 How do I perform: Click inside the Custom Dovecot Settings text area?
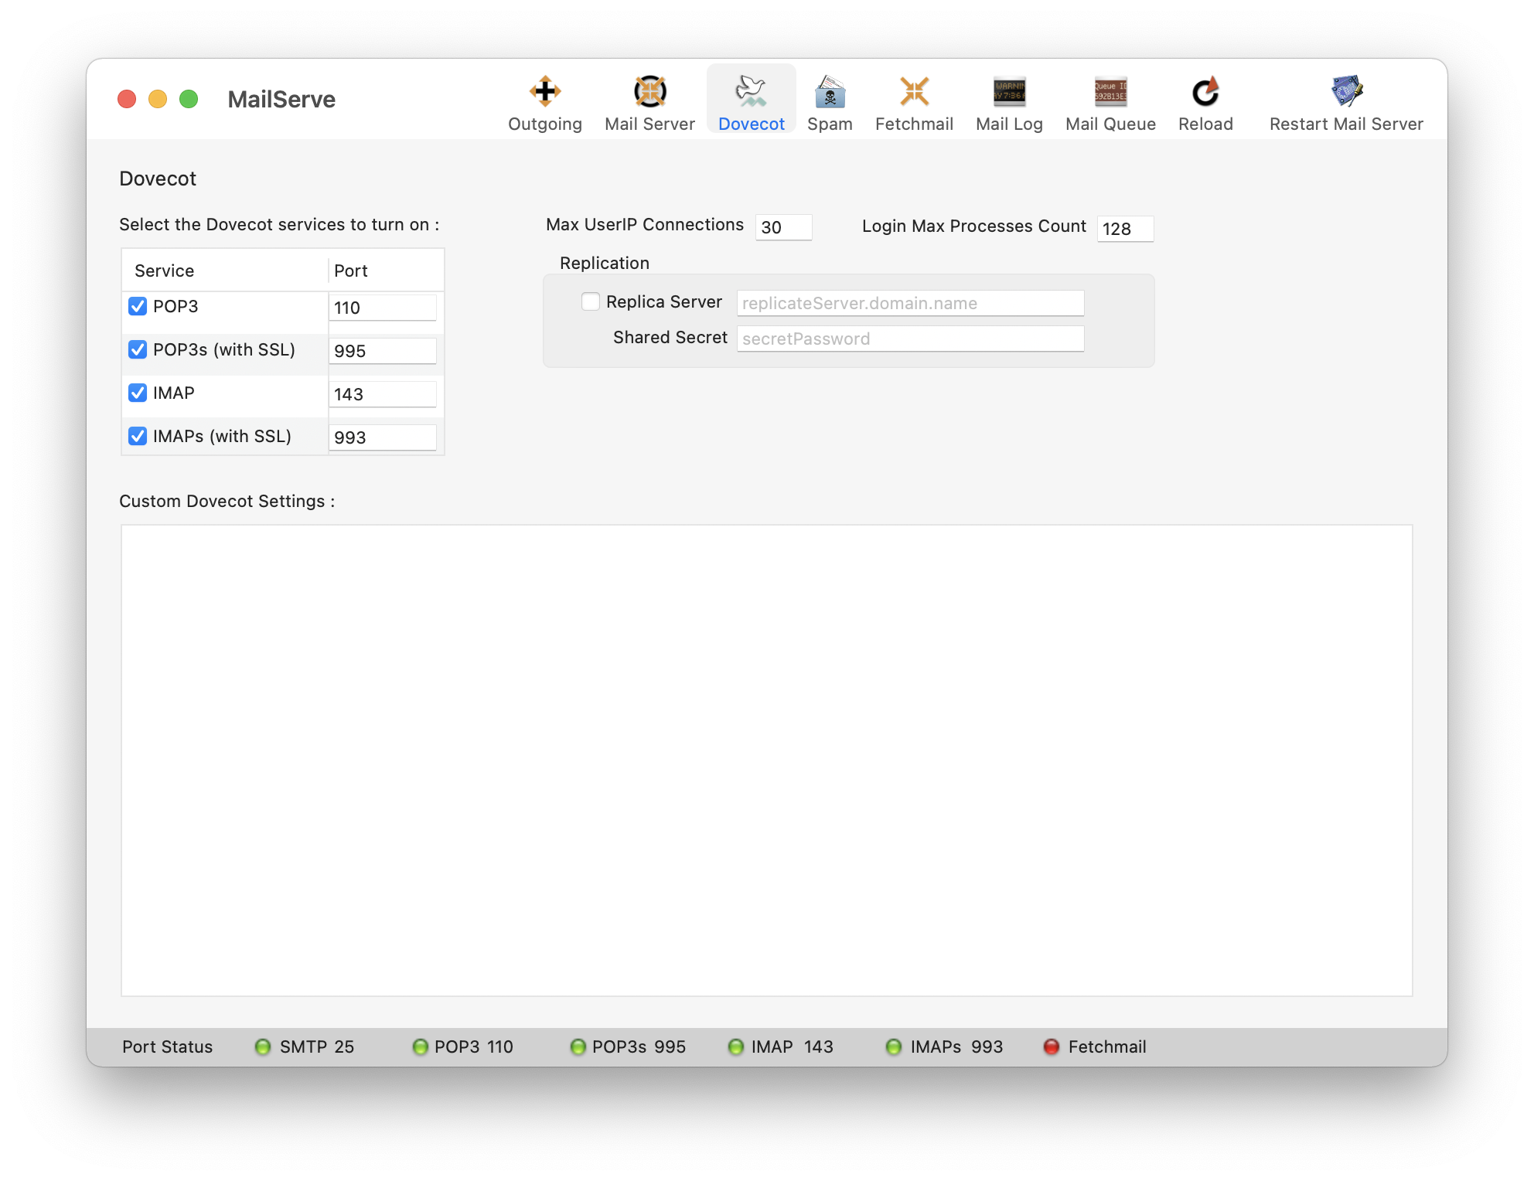click(x=766, y=760)
